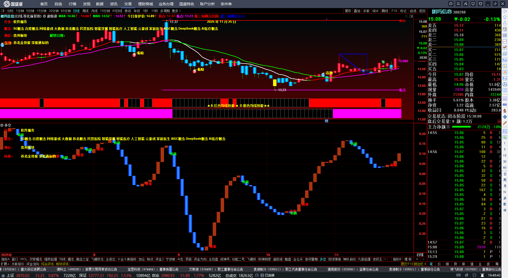Click the plus zoom button below 日线
This screenshot has width=508, height=278.
[x=417, y=259]
